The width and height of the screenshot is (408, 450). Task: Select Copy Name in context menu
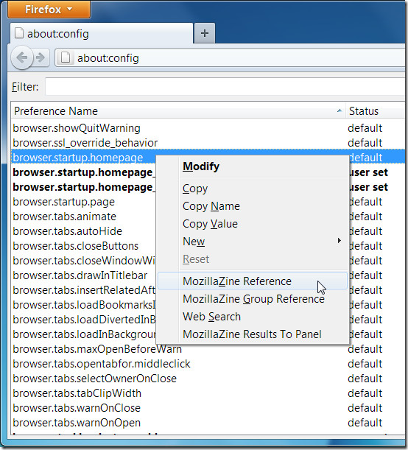click(x=211, y=206)
